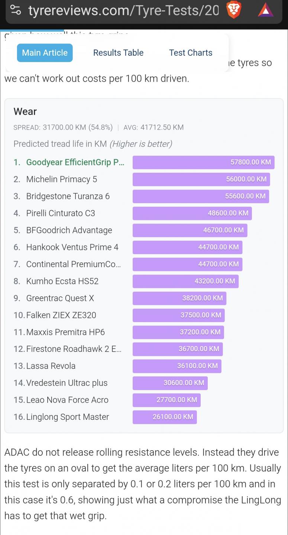Tap the 57800.00 KM wear bar

pos(203,162)
